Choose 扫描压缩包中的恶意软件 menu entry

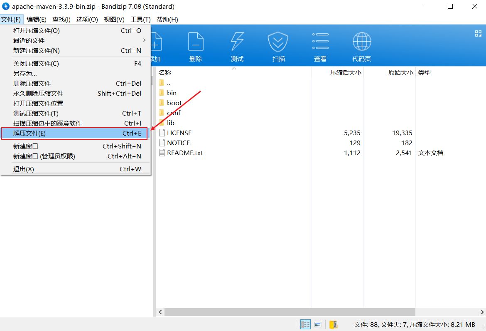click(75, 123)
